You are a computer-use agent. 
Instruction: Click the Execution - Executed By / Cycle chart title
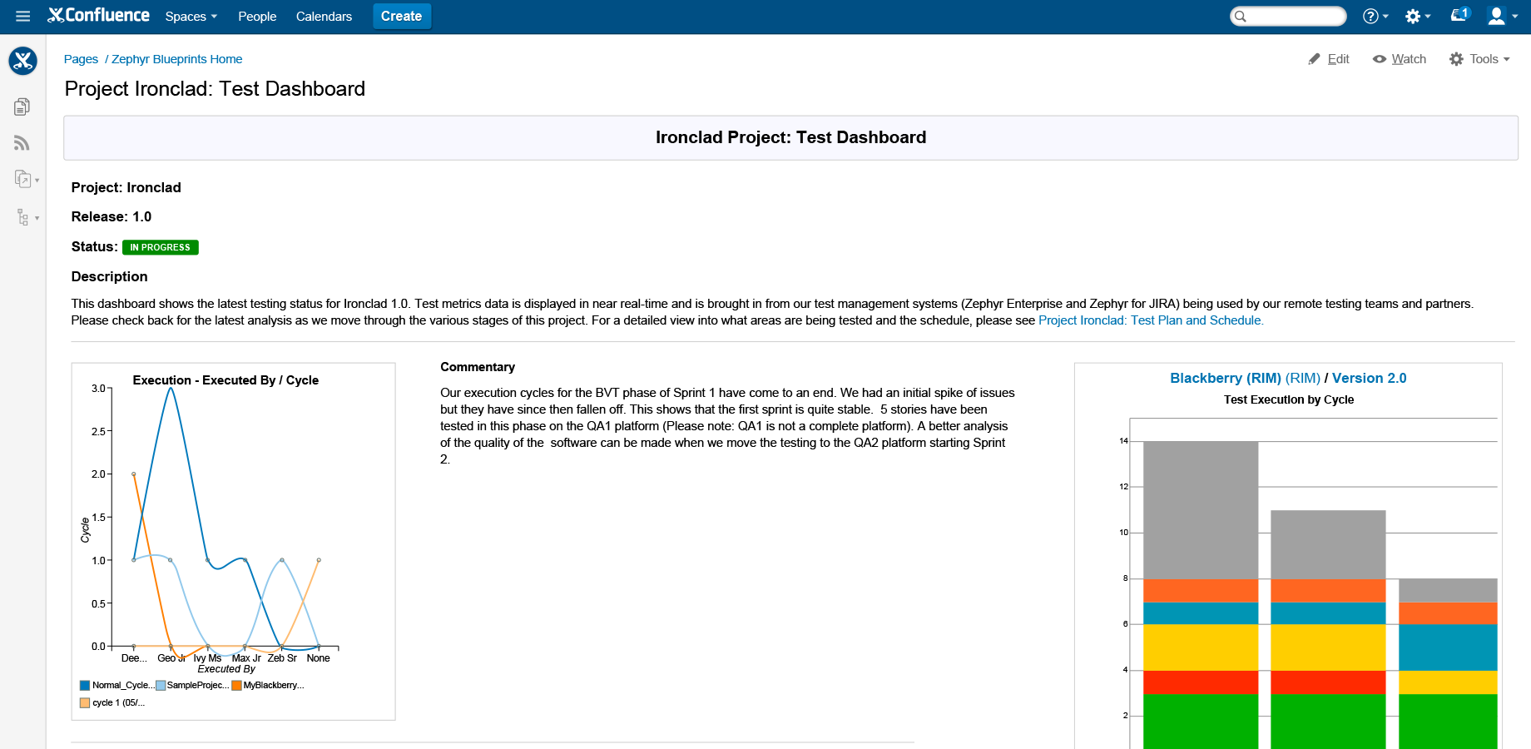pos(225,380)
